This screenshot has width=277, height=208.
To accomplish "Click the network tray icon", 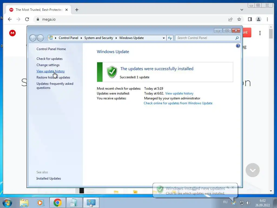I will (x=242, y=203).
